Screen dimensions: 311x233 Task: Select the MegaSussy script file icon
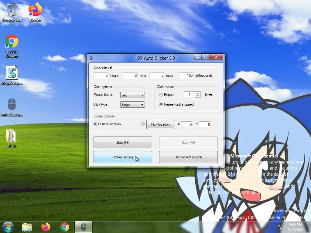[12, 75]
